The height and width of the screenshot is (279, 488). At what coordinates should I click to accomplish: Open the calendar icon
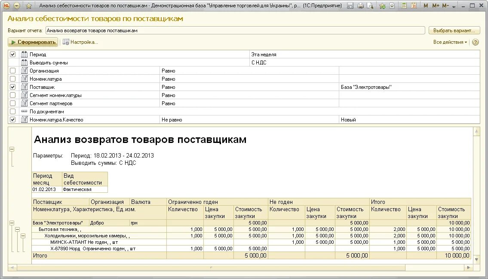(414, 6)
